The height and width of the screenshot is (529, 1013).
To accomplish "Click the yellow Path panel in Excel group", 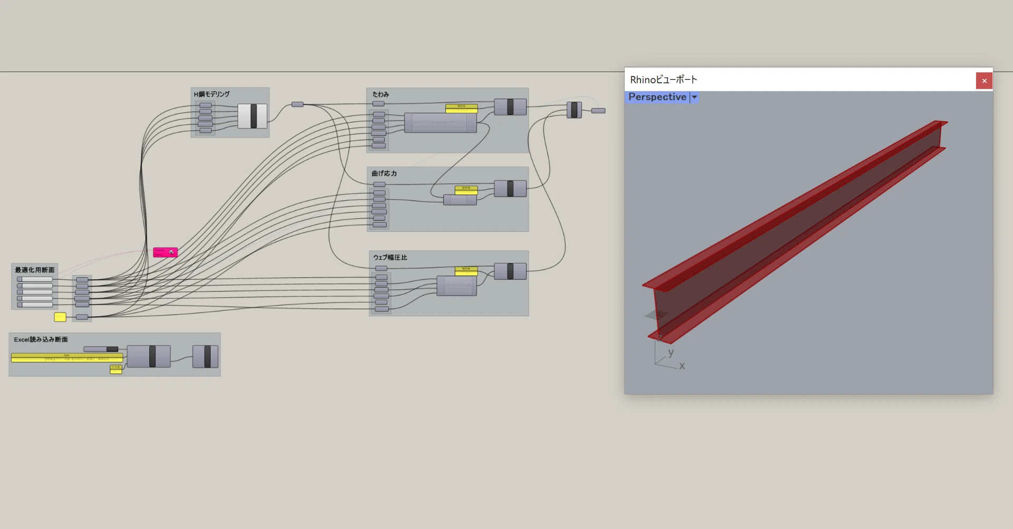I will [67, 358].
